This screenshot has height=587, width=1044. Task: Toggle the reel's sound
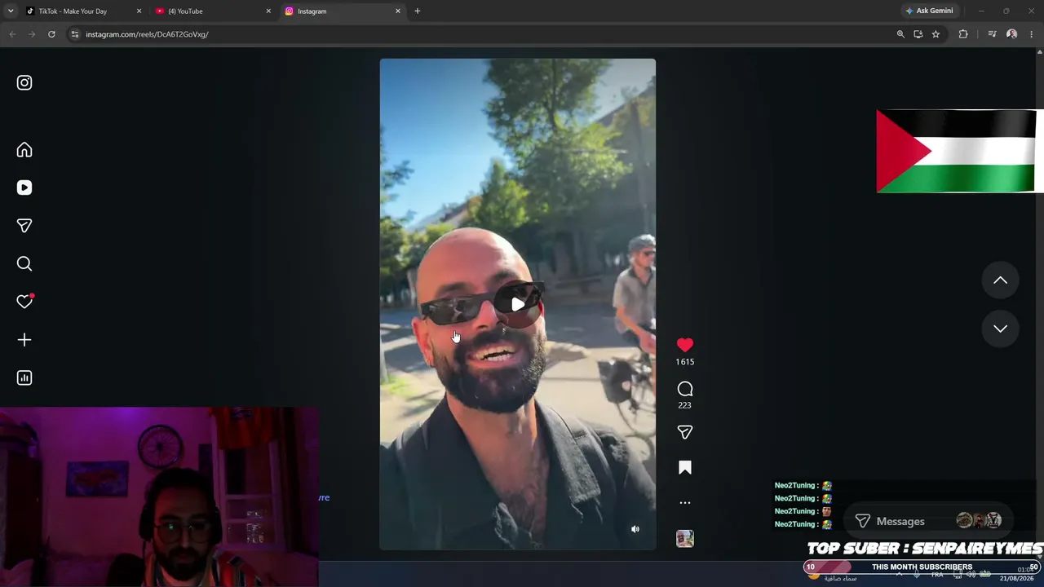[635, 529]
